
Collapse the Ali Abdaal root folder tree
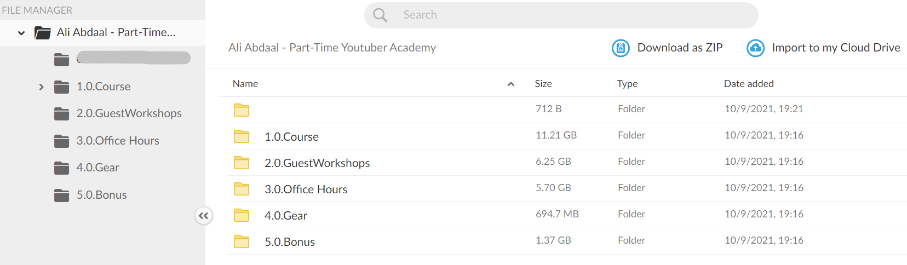21,33
